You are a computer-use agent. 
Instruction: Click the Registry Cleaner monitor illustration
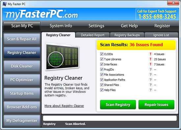pos(62,57)
